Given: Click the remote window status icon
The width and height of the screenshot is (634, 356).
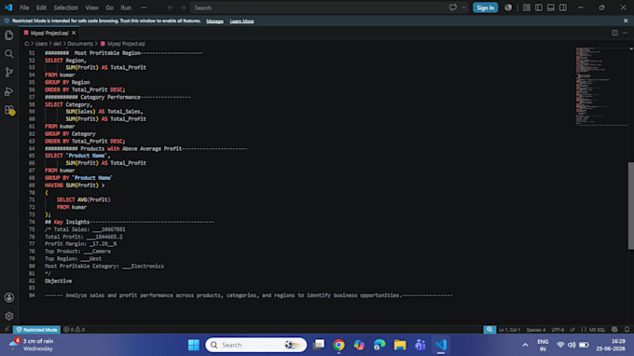Looking at the screenshot, I should pyautogui.click(x=7, y=330).
